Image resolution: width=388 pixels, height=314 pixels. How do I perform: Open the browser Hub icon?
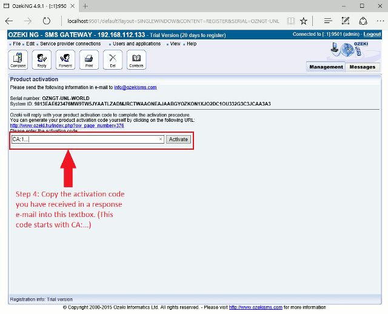(328, 21)
